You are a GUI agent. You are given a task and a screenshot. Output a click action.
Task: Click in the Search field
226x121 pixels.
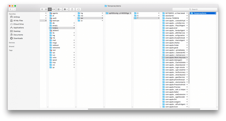click(x=195, y=9)
